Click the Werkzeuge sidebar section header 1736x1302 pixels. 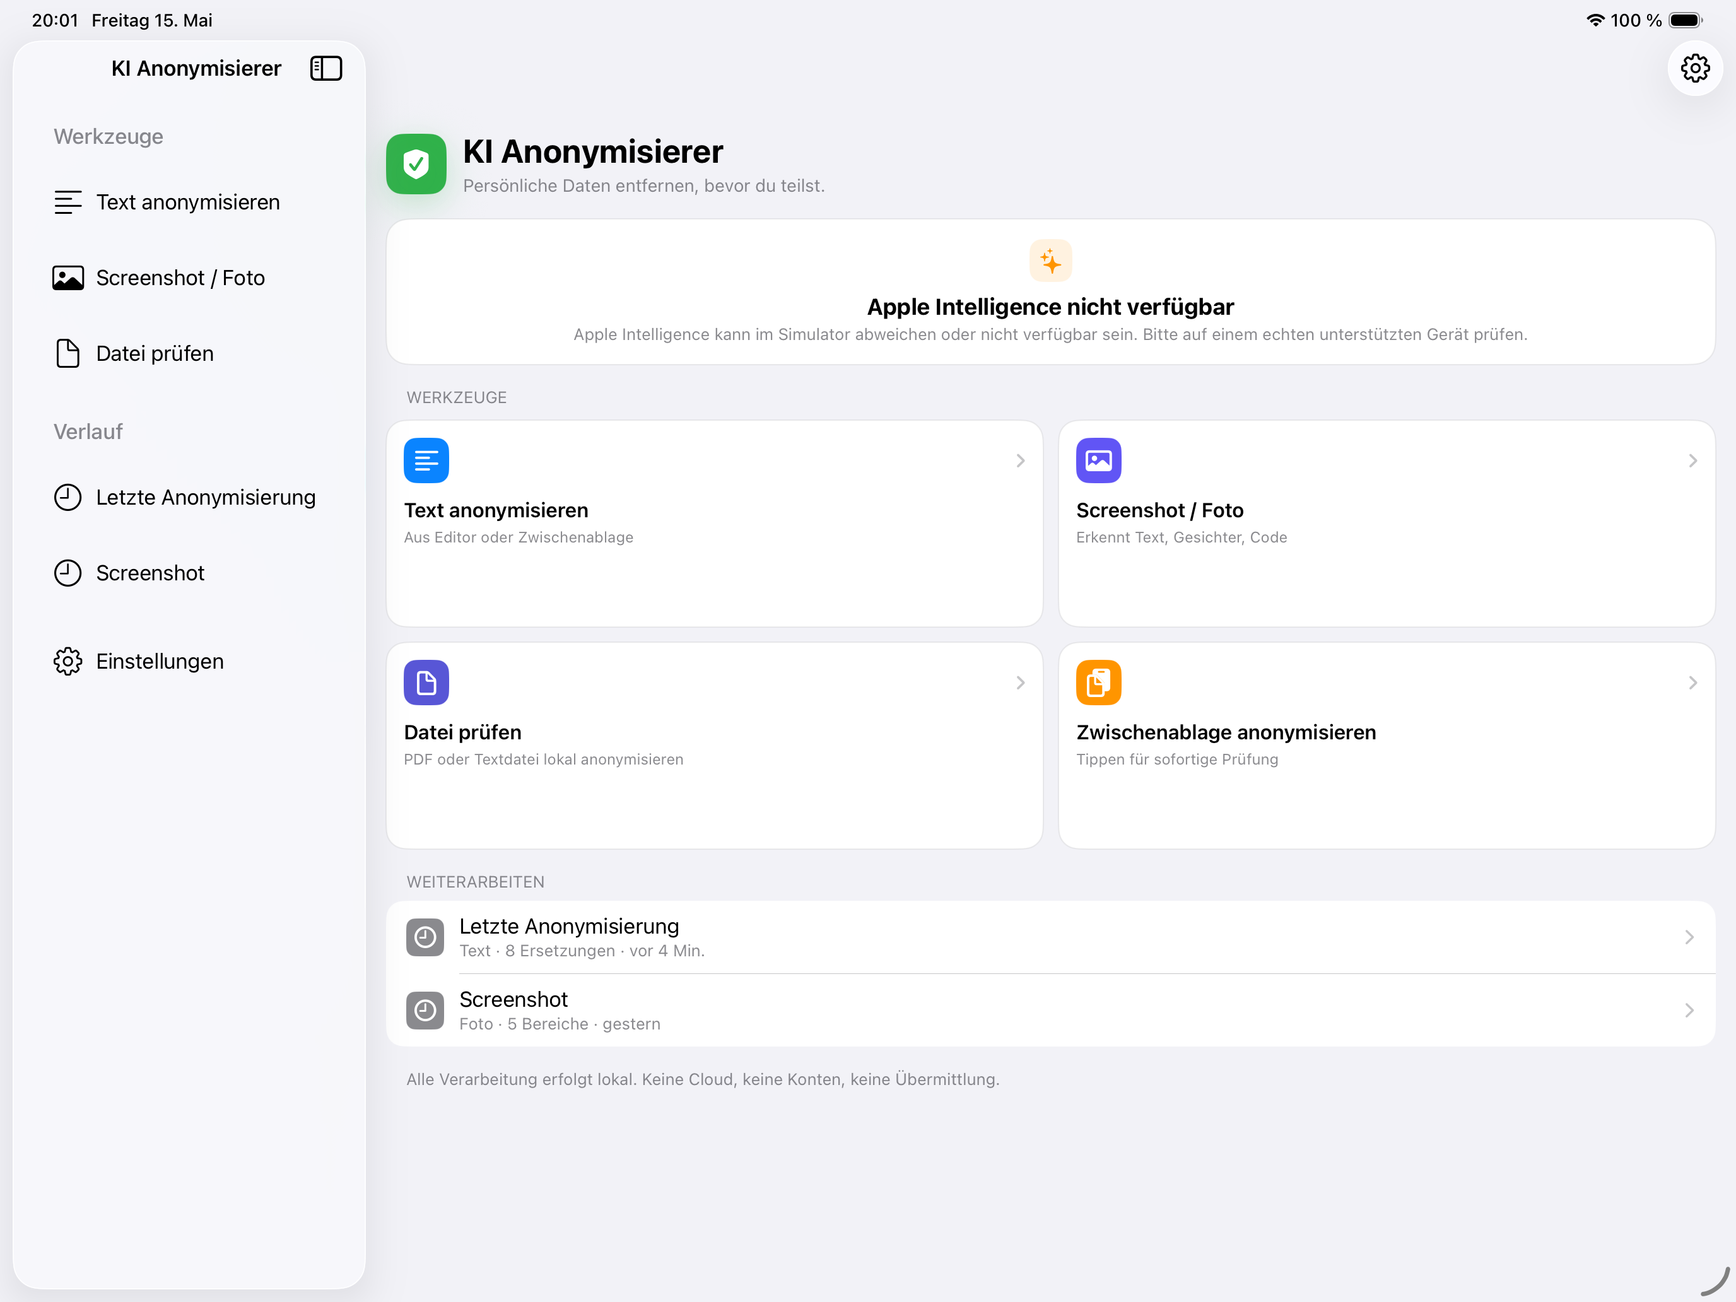[108, 136]
